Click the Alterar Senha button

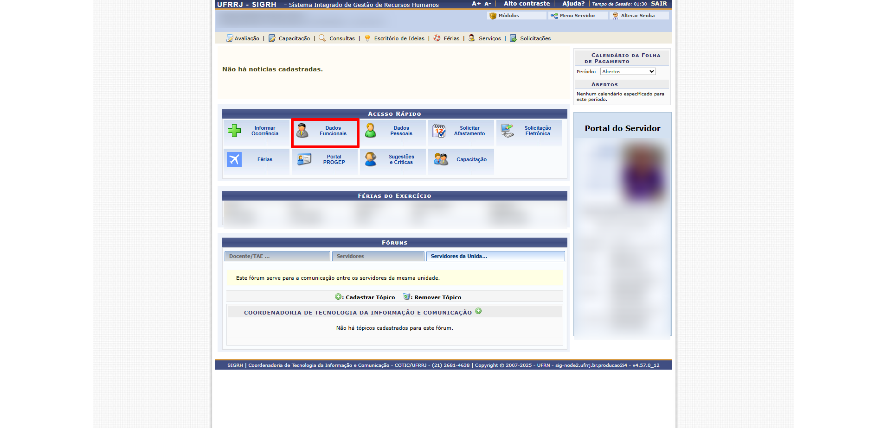coord(637,16)
